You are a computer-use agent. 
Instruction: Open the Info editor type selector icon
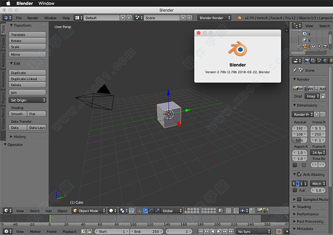pos(7,18)
